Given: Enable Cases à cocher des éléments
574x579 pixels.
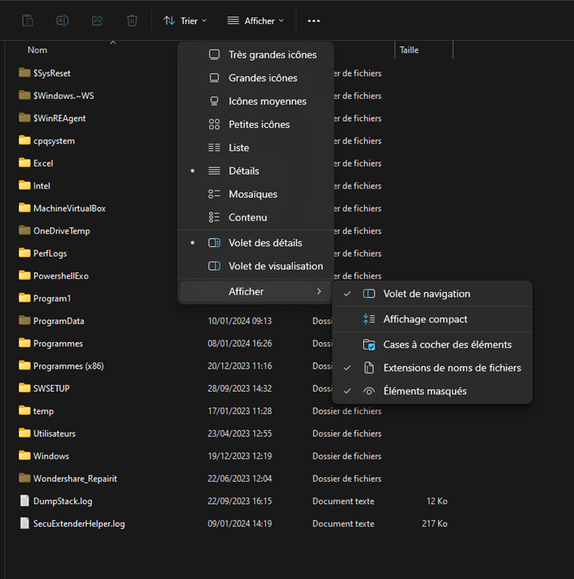Looking at the screenshot, I should tap(447, 344).
